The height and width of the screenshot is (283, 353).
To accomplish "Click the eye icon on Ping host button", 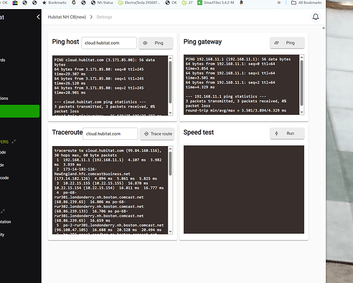I will click(145, 43).
